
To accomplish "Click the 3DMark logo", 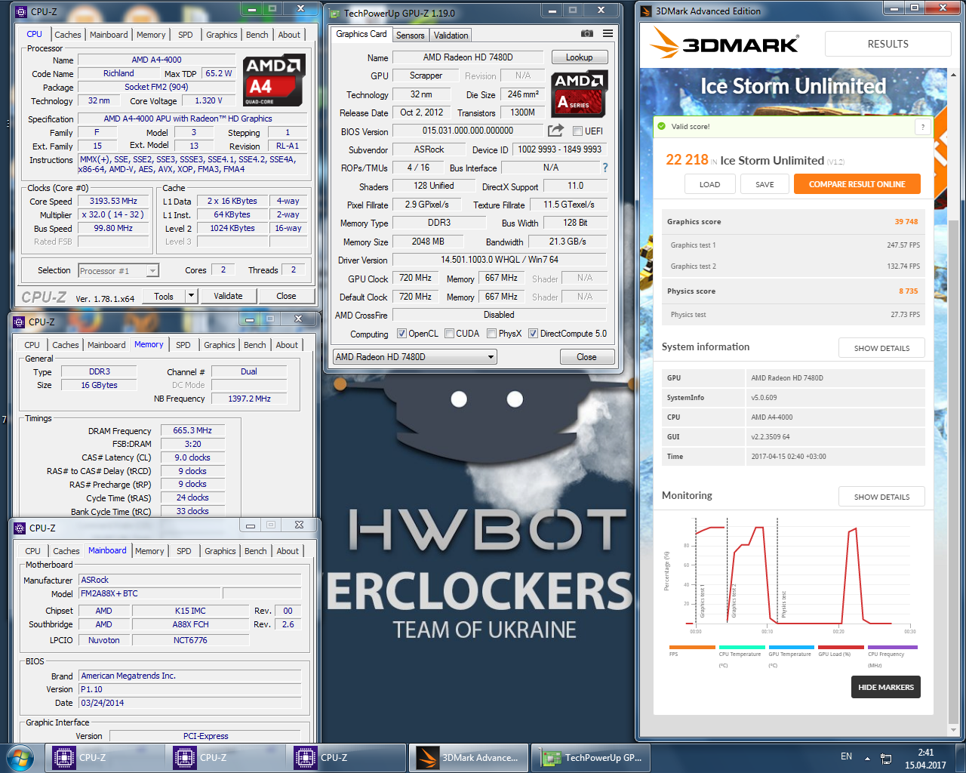I will coord(726,43).
